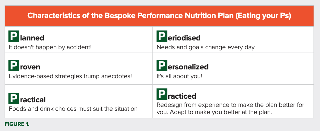Click the green P icon beside 'ersonalized'
This screenshot has width=320, height=131.
pyautogui.click(x=162, y=65)
